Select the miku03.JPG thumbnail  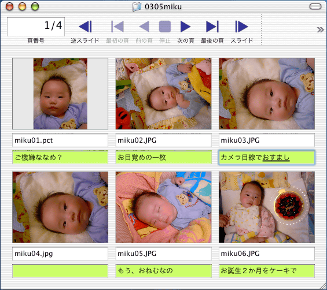click(x=267, y=94)
